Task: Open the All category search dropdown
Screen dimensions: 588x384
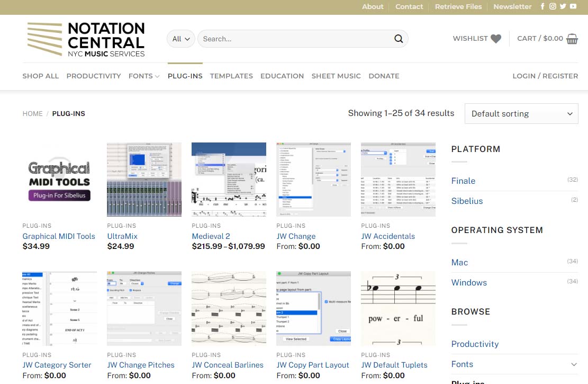Action: 181,39
